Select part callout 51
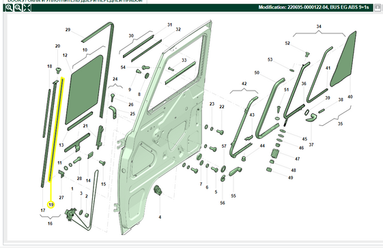Image resolution: width=383 pixels, height=252 pixels. pos(287,90)
